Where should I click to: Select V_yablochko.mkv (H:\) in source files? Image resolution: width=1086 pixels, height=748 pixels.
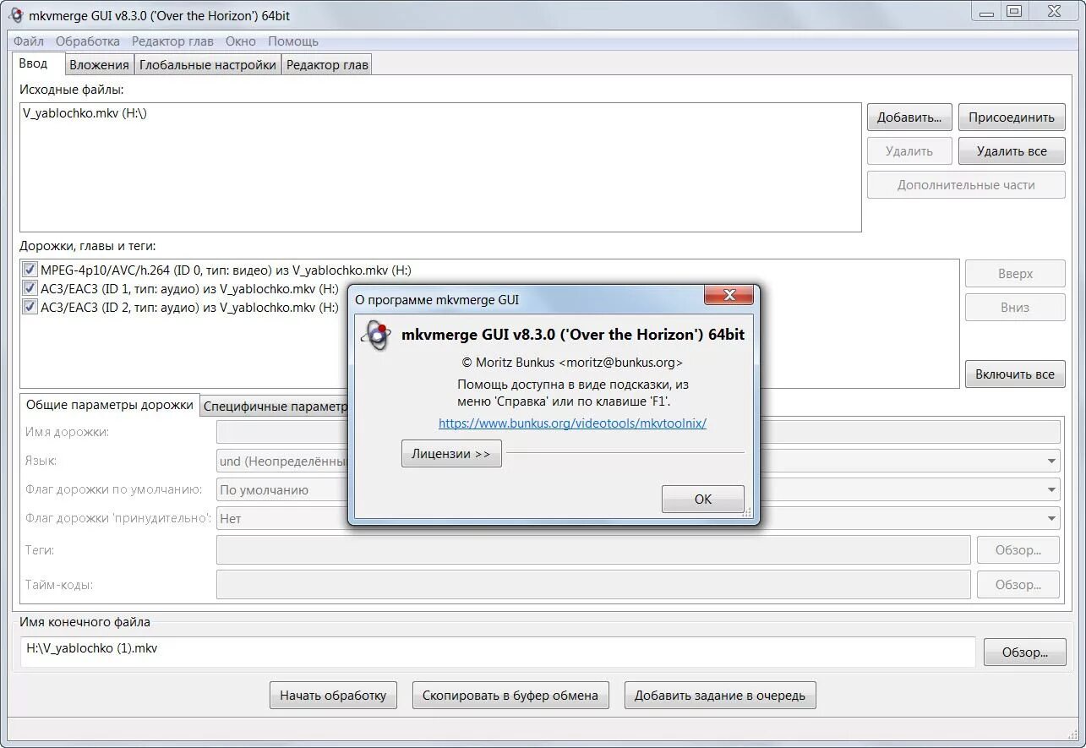click(85, 113)
